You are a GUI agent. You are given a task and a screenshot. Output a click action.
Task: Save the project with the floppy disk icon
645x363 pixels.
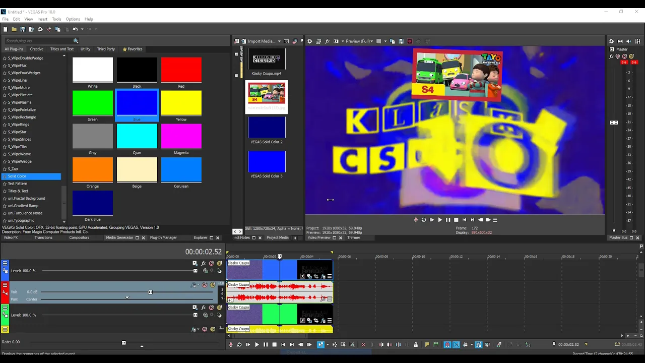point(23,29)
